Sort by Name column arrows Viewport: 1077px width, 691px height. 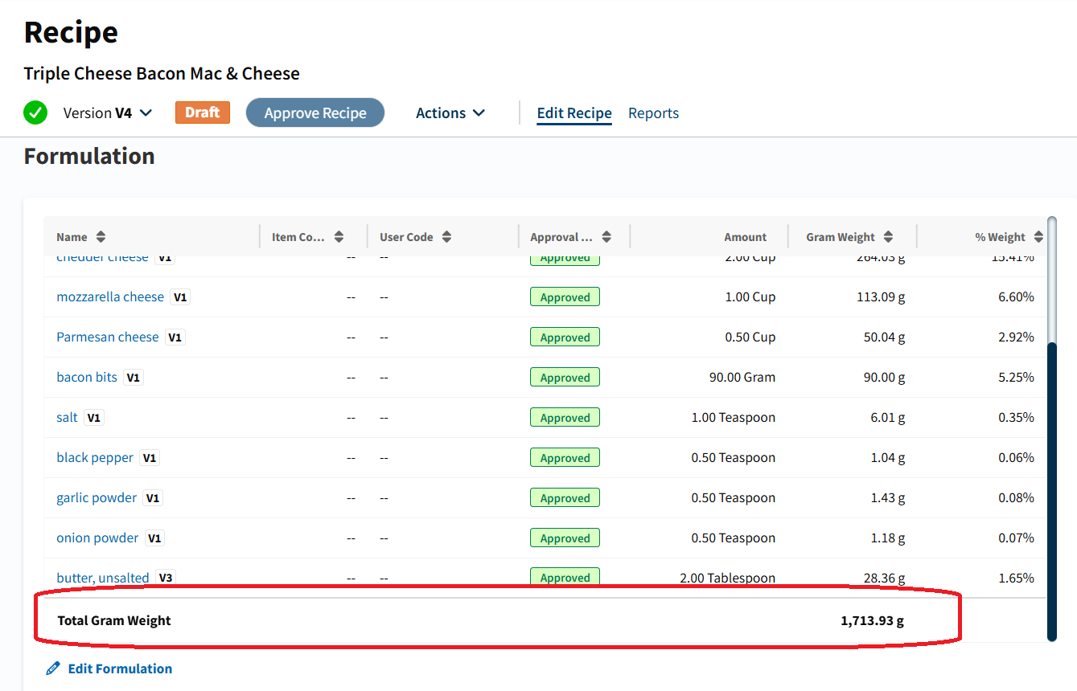[101, 237]
